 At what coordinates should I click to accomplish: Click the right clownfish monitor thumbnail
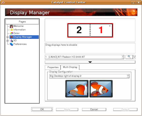pyautogui.click(x=101, y=89)
